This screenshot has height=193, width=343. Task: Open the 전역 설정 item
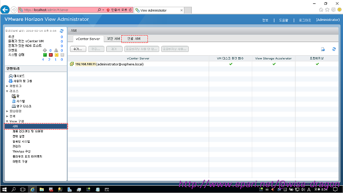click(18, 136)
